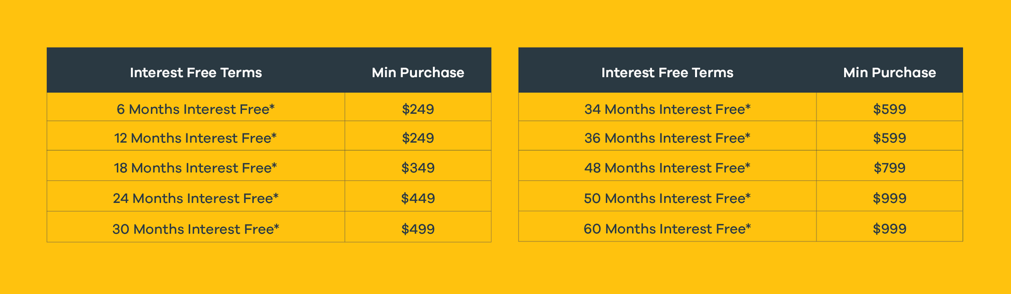1011x294 pixels.
Task: Click the 30 Months Interest Free term
Action: click(x=196, y=229)
